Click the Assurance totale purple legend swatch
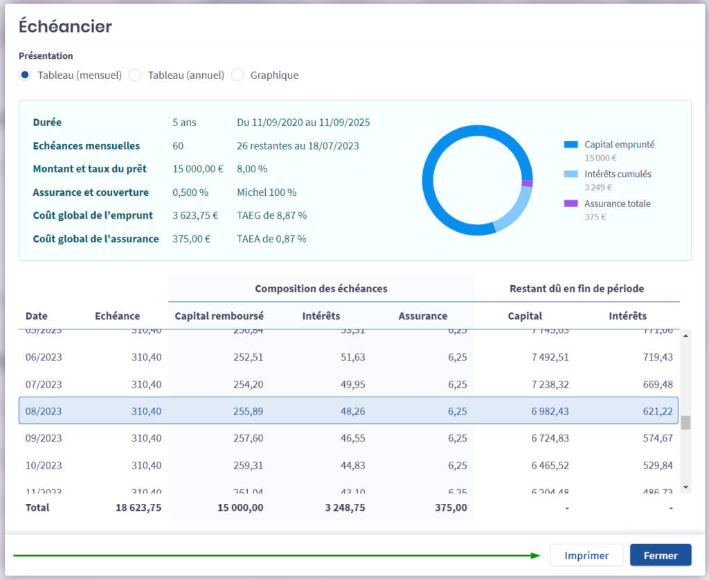 (x=571, y=203)
